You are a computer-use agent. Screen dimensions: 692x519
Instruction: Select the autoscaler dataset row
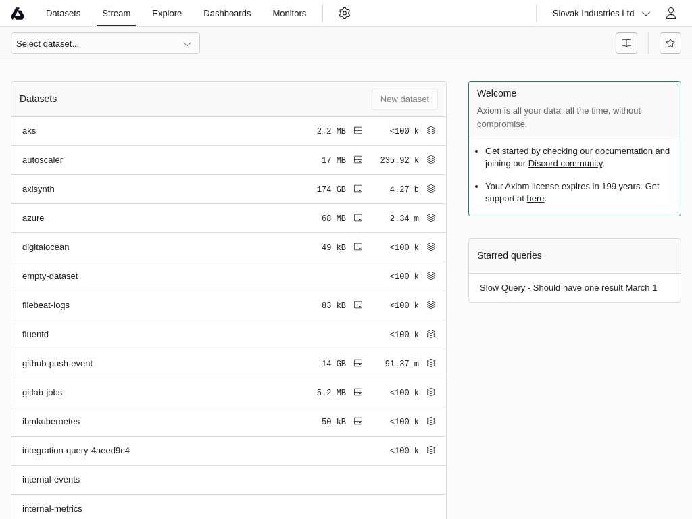(x=43, y=160)
